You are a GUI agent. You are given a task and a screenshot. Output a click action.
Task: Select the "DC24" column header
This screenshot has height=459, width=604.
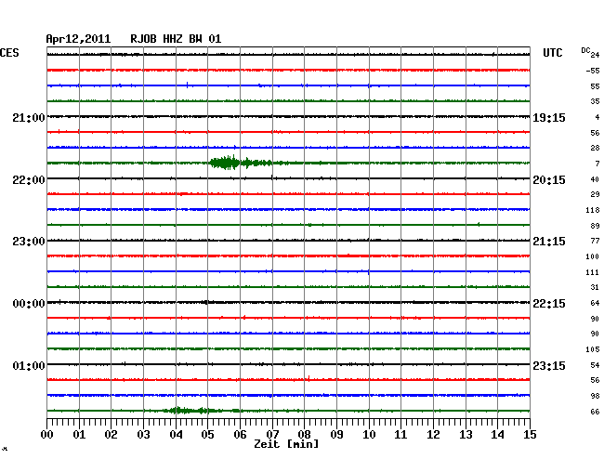590,53
